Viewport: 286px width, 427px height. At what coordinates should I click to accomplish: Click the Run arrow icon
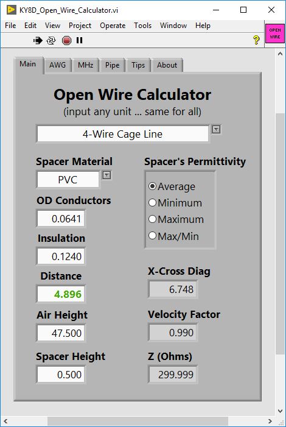click(38, 41)
